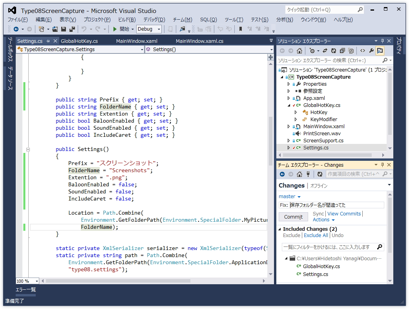
Task: Open the ビルド(B) menu
Action: [127, 20]
